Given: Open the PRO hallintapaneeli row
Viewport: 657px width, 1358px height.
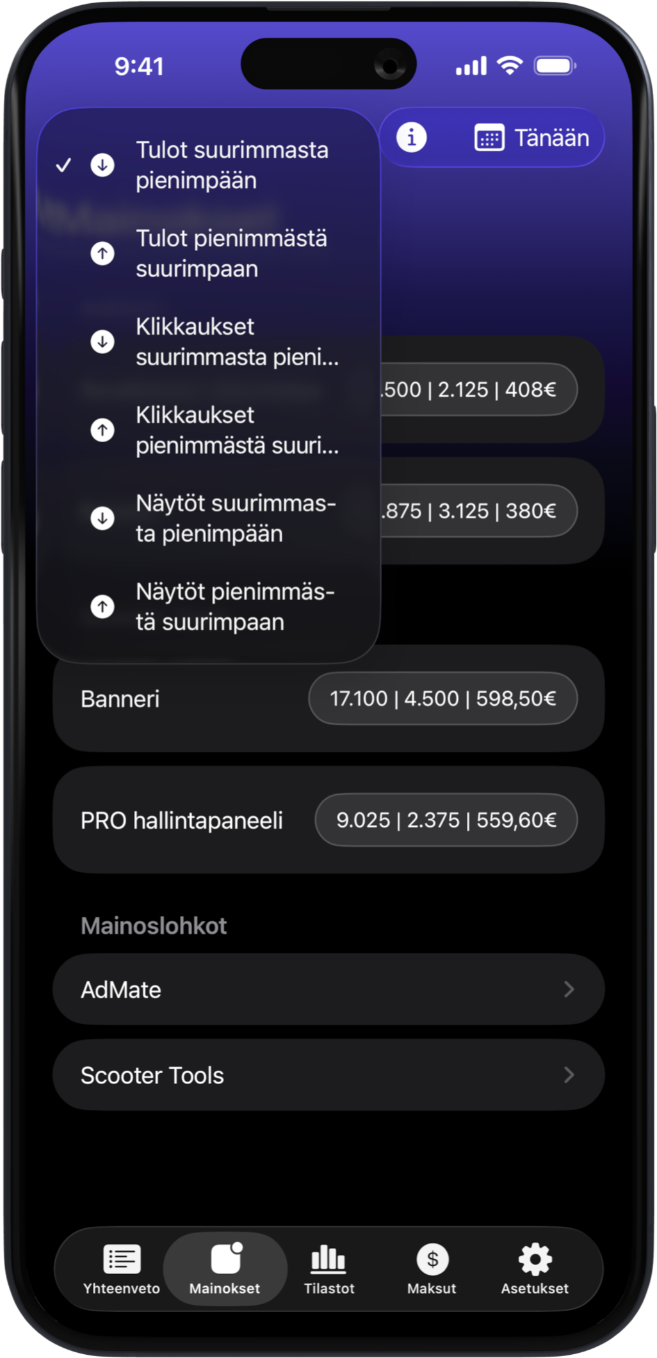Looking at the screenshot, I should click(182, 820).
